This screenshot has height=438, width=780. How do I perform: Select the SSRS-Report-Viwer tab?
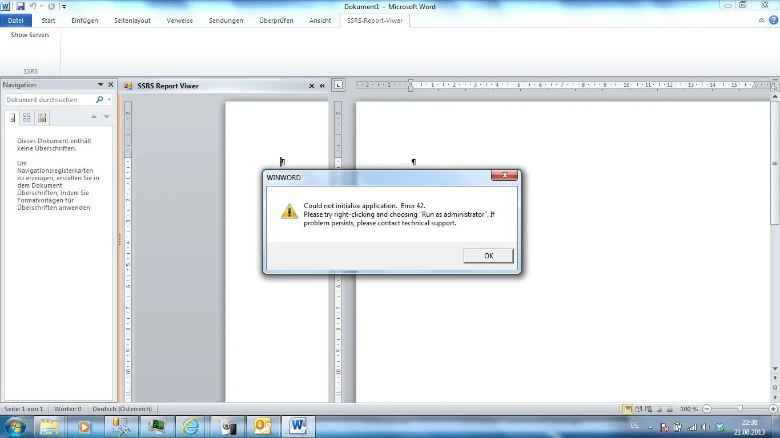375,21
